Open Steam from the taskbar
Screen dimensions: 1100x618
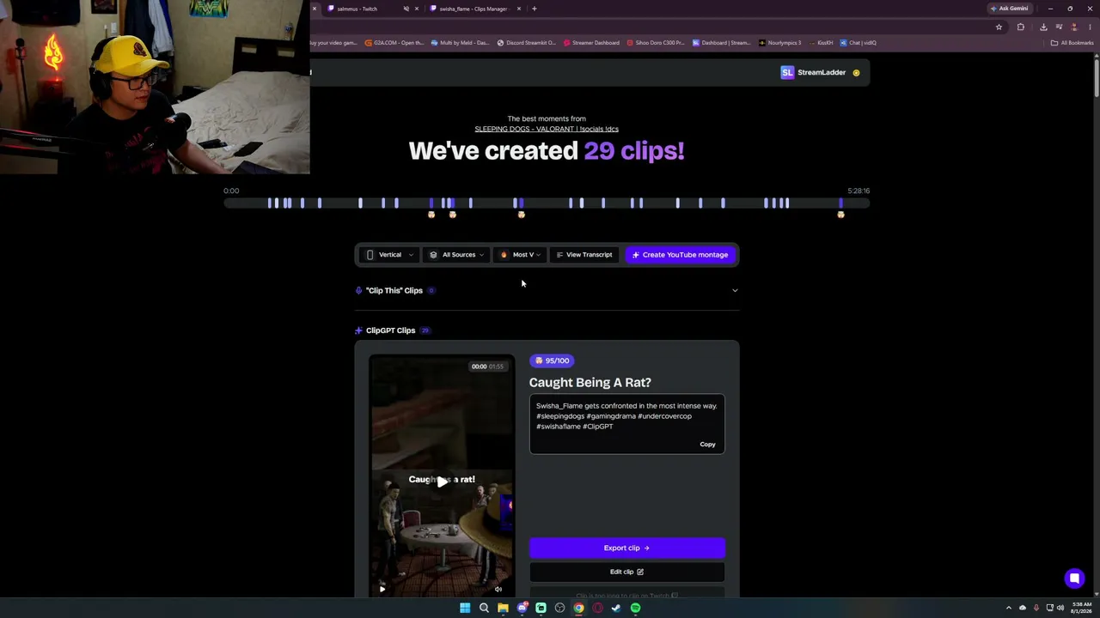tap(616, 608)
